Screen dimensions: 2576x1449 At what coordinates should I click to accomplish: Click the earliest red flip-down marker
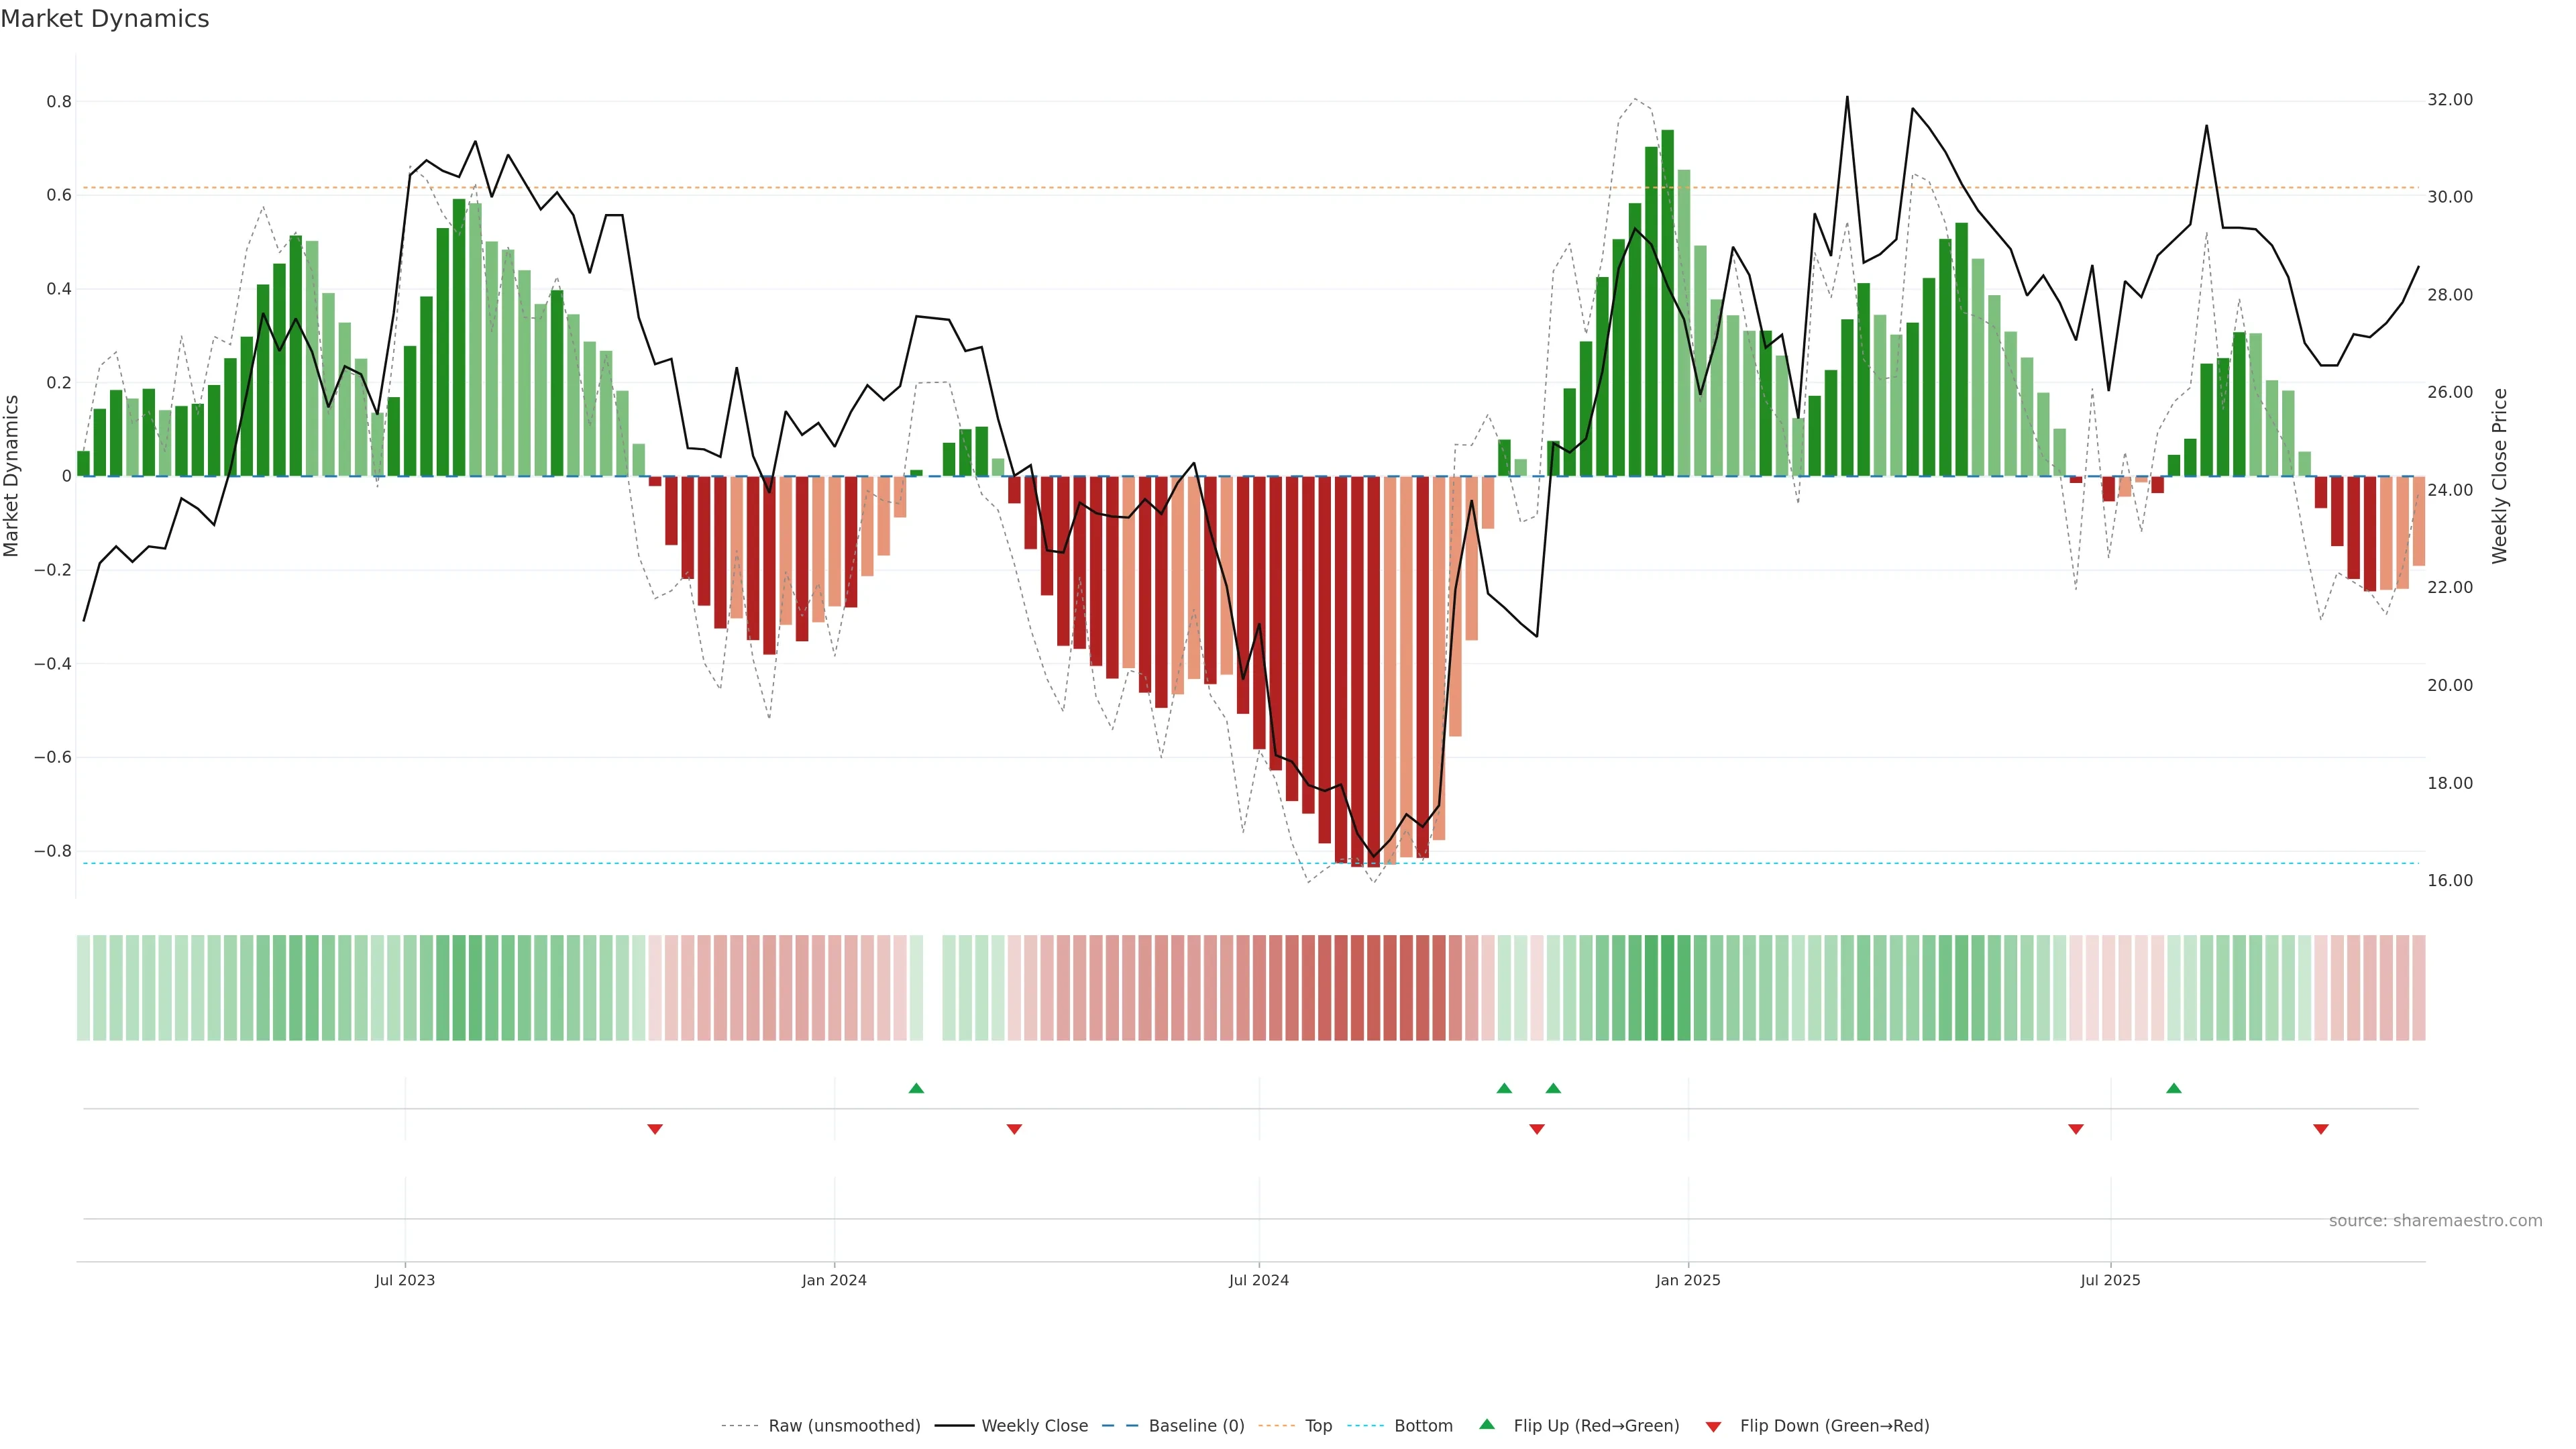[655, 1129]
